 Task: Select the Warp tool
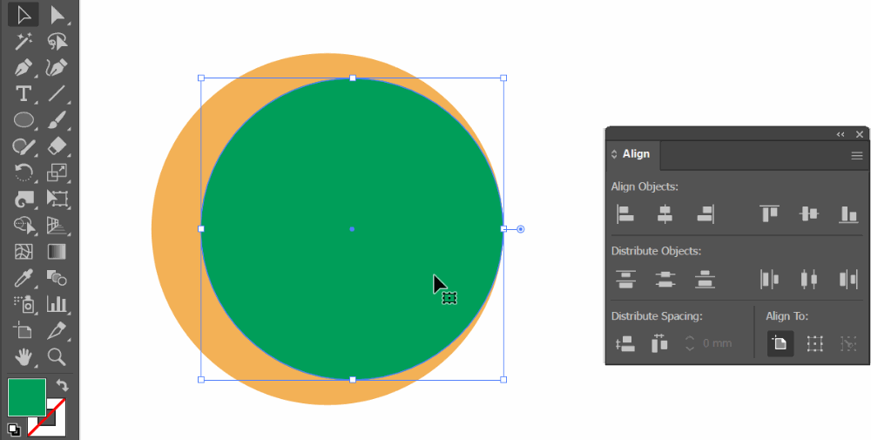(24, 199)
